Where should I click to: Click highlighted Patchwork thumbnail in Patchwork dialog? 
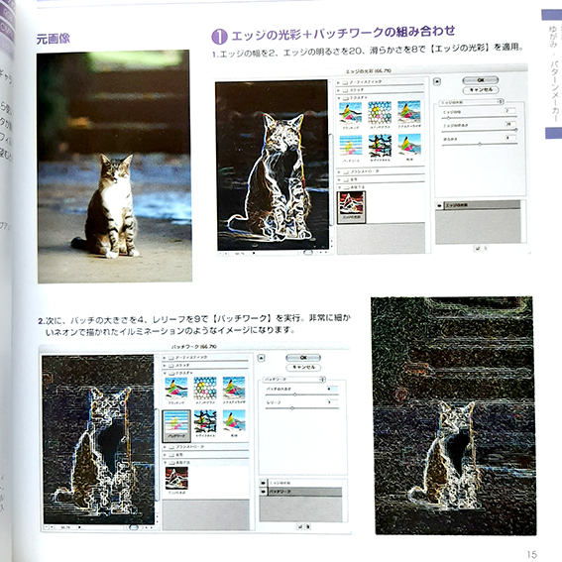pyautogui.click(x=176, y=425)
